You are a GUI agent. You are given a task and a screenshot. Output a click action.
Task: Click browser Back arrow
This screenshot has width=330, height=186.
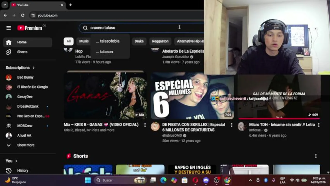pos(5,15)
